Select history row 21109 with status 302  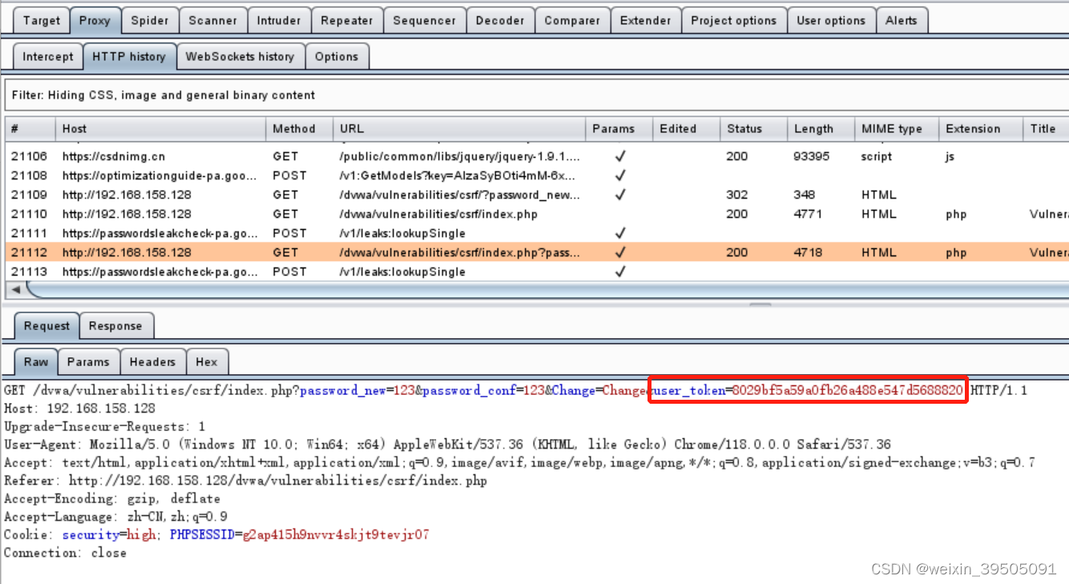pos(536,195)
